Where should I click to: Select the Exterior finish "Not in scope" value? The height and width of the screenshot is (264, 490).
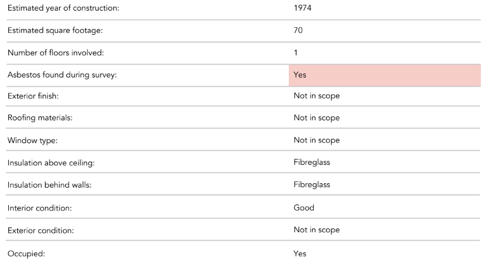(316, 96)
